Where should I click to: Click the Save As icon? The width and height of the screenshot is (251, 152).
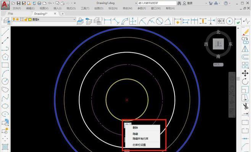[x=24, y=3]
